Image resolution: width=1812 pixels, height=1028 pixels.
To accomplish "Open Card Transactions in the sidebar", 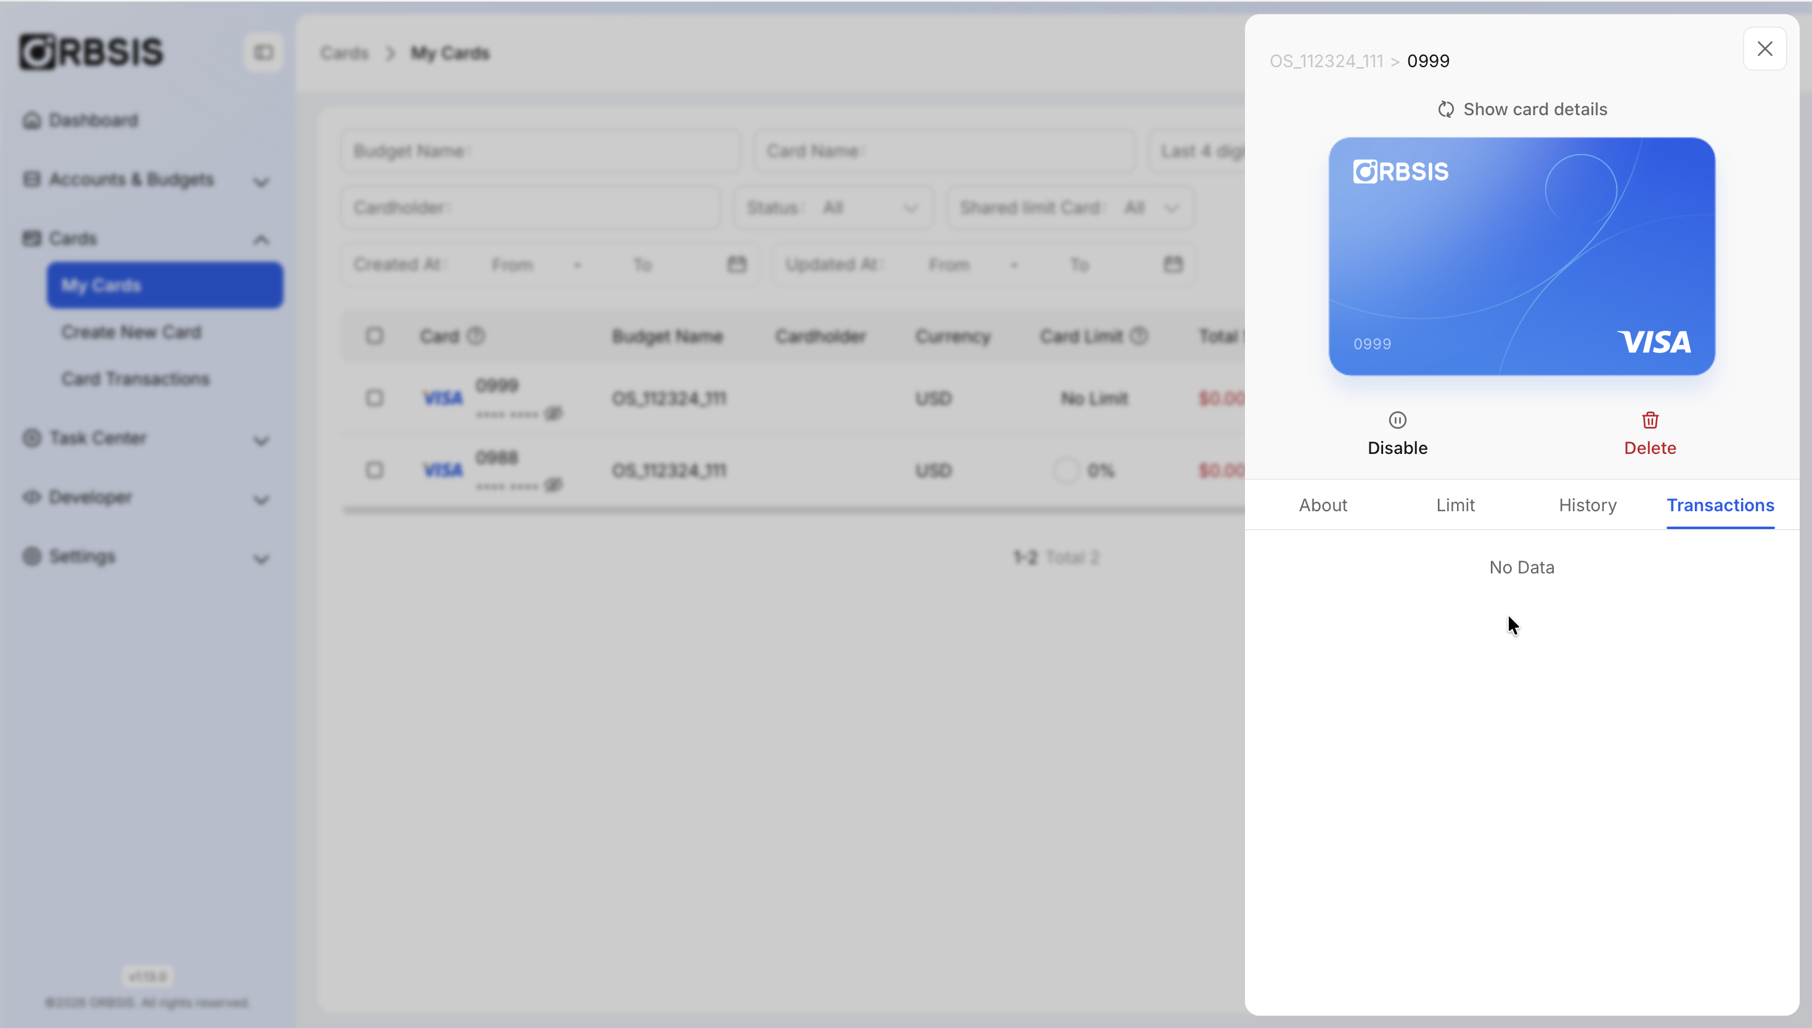I will coord(136,379).
